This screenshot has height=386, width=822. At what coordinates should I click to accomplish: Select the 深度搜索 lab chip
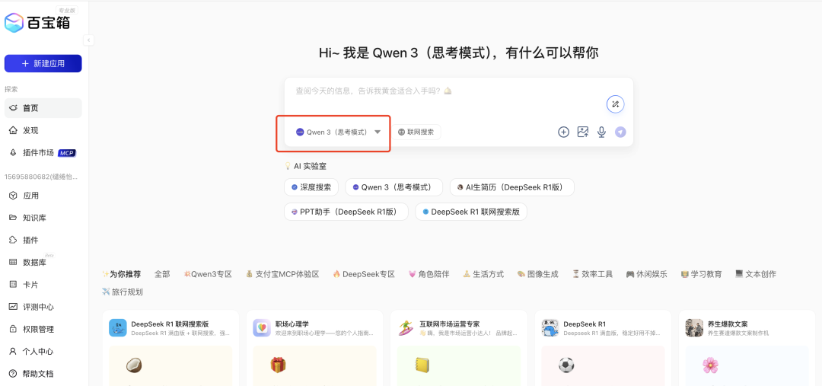[311, 187]
